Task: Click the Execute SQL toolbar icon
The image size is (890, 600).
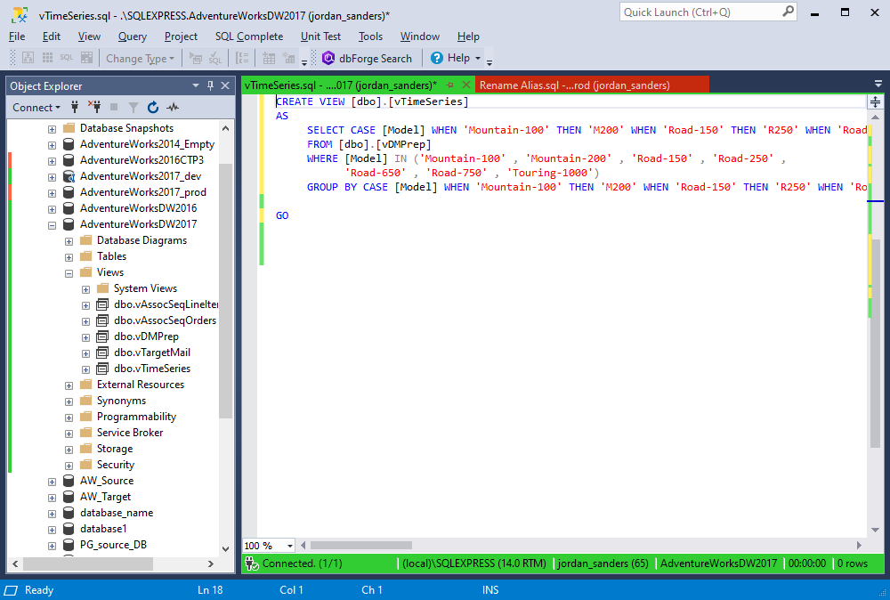Action: (196, 58)
